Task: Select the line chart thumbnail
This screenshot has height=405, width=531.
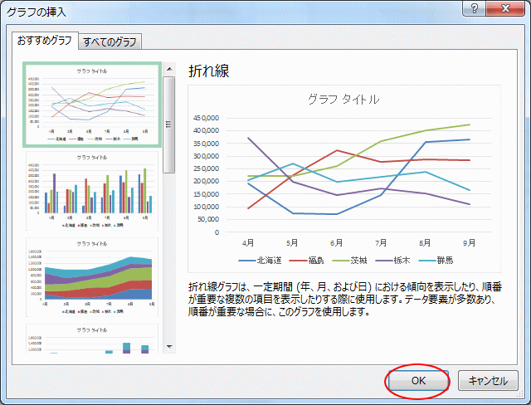Action: 92,105
